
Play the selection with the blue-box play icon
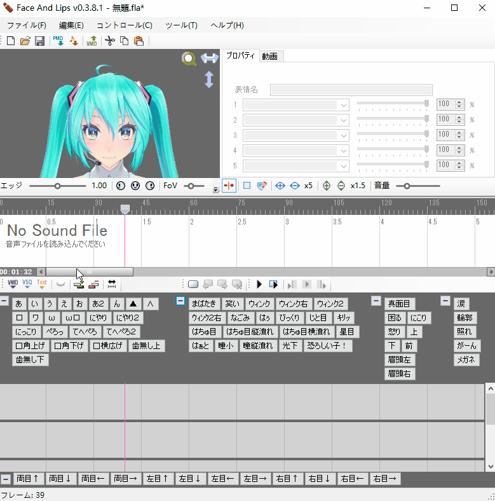pyautogui.click(x=273, y=284)
